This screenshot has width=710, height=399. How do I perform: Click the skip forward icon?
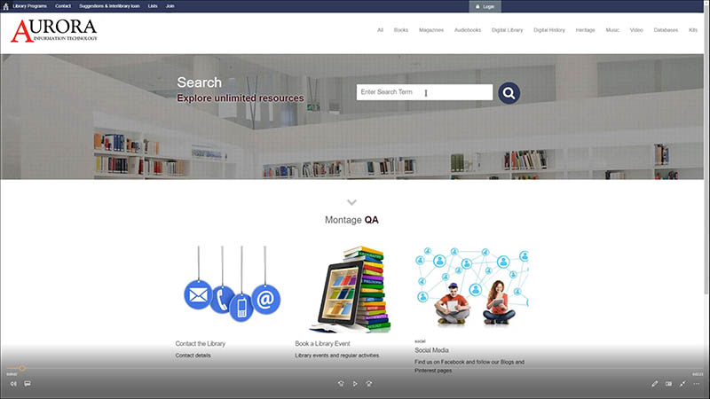[x=369, y=384]
